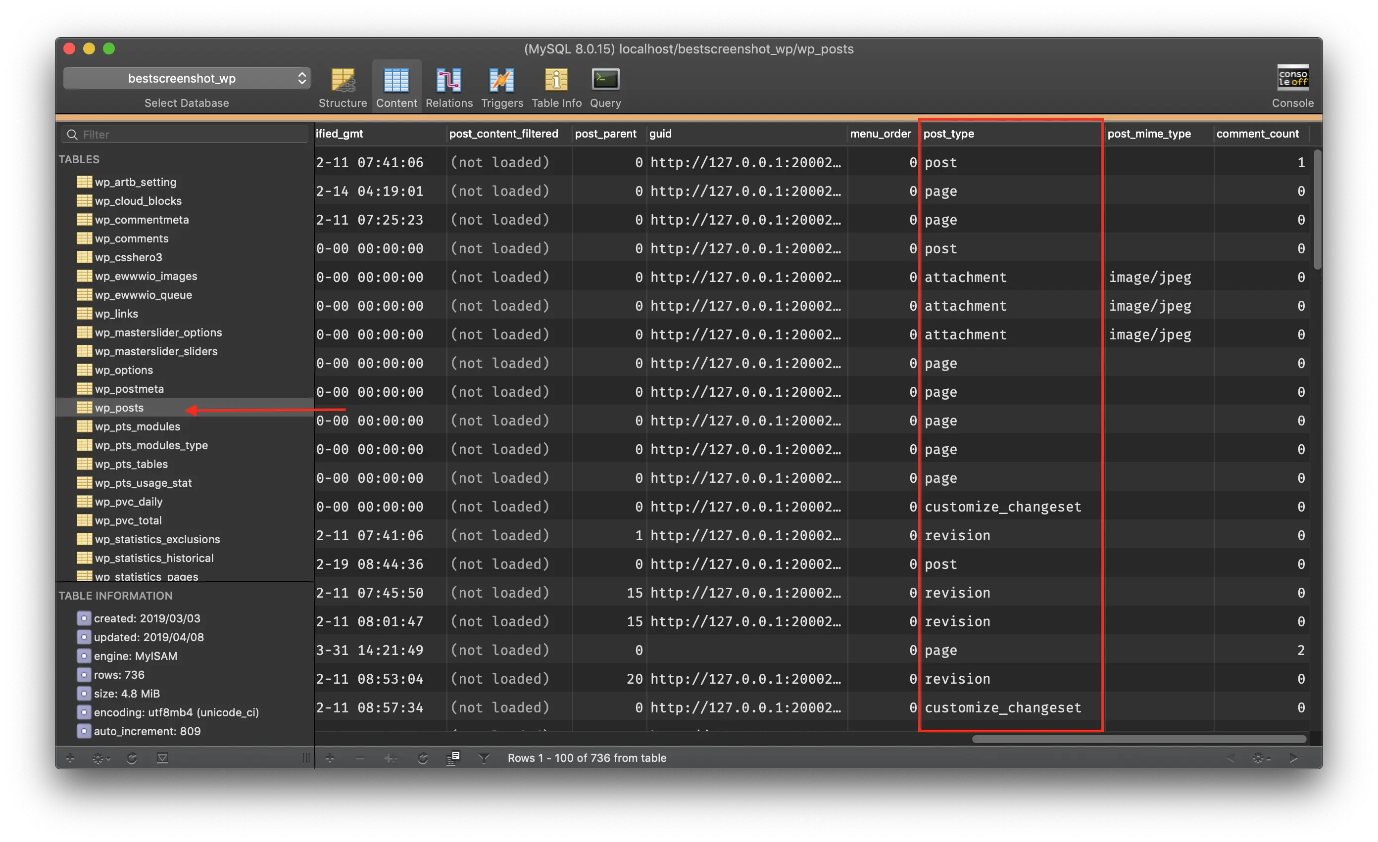Go to next page of rows
1378x842 pixels.
click(1293, 758)
